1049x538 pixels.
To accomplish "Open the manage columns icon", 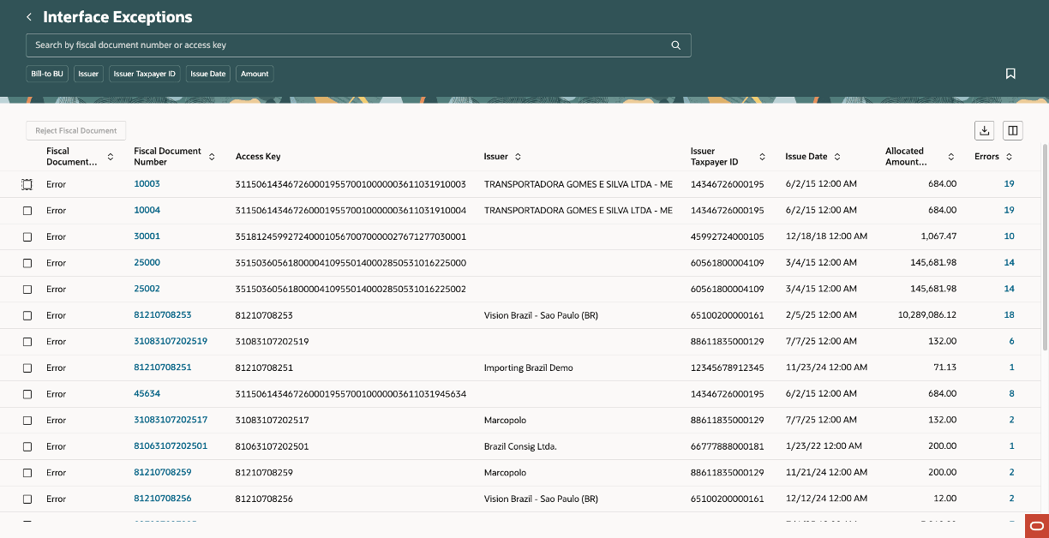I will [1012, 130].
